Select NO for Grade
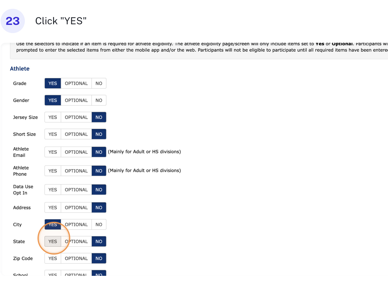 click(99, 83)
